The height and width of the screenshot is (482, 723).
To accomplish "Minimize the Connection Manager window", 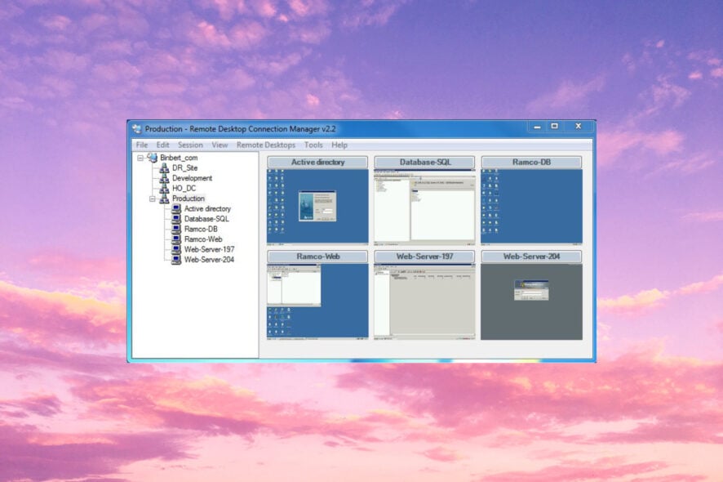I will (537, 127).
